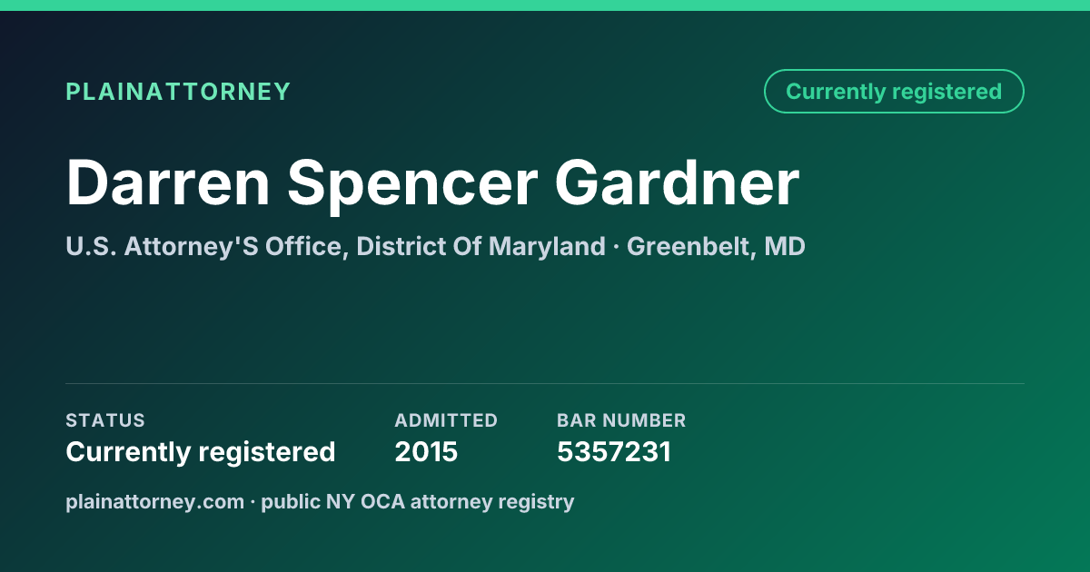Select the Darren Spencer Gardner name heading
1090x572 pixels.
click(432, 182)
